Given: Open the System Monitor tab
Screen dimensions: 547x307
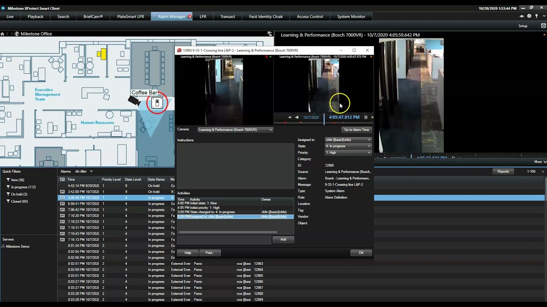Looking at the screenshot, I should pos(351,17).
